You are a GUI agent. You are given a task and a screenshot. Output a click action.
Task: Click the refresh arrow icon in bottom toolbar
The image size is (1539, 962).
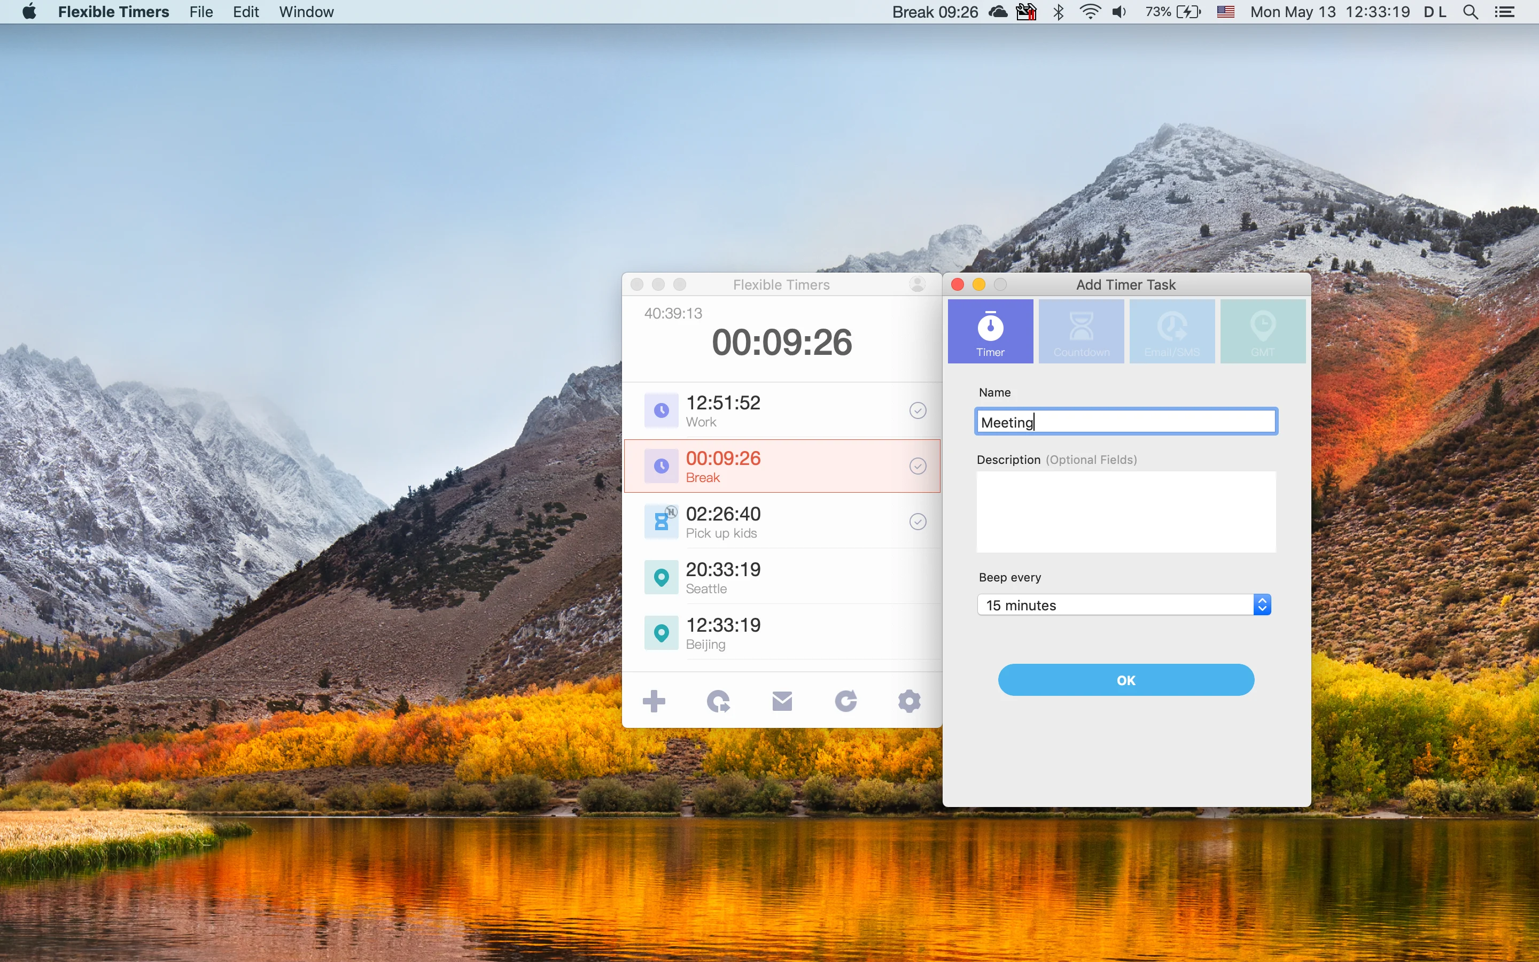coord(845,701)
